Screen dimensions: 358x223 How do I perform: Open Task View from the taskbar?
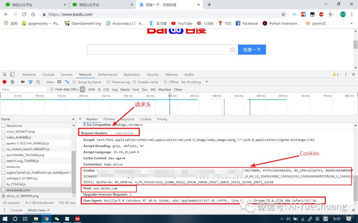point(25,219)
